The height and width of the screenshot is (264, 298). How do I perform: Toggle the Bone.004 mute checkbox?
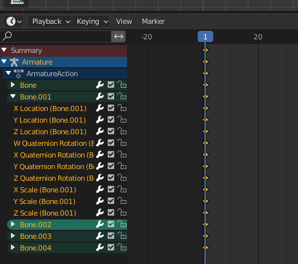[111, 248]
